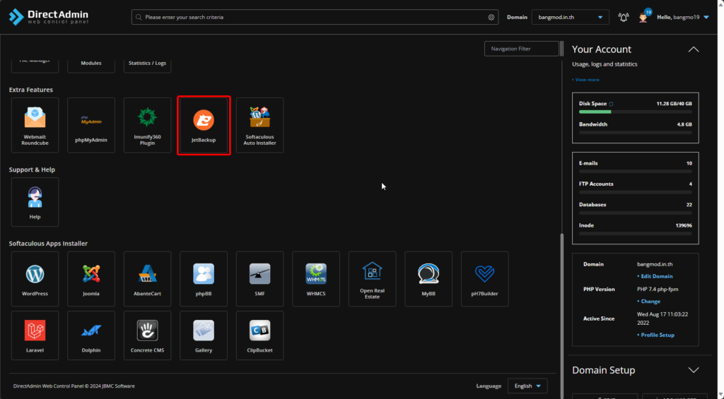
Task: Open the English language dropdown
Action: (527, 386)
